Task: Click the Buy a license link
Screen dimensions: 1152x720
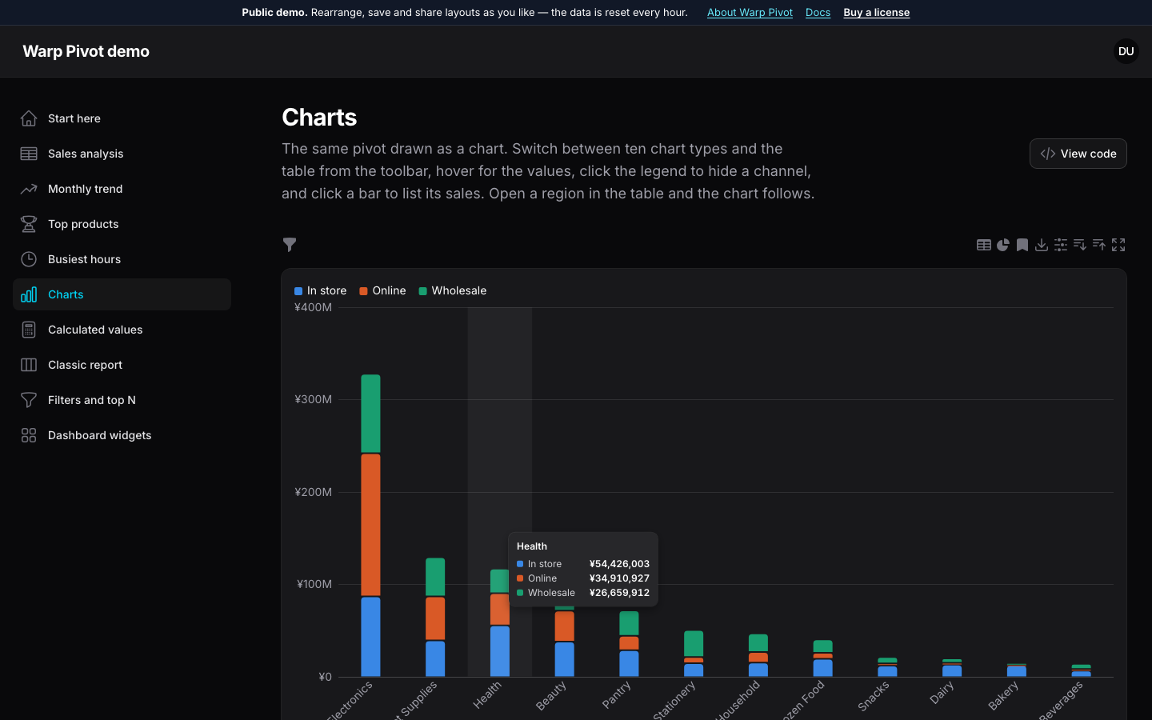Action: 876,12
